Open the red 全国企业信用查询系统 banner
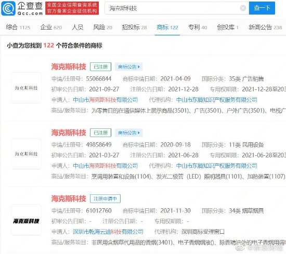Screen dimensions: 286x254 [x=72, y=8]
